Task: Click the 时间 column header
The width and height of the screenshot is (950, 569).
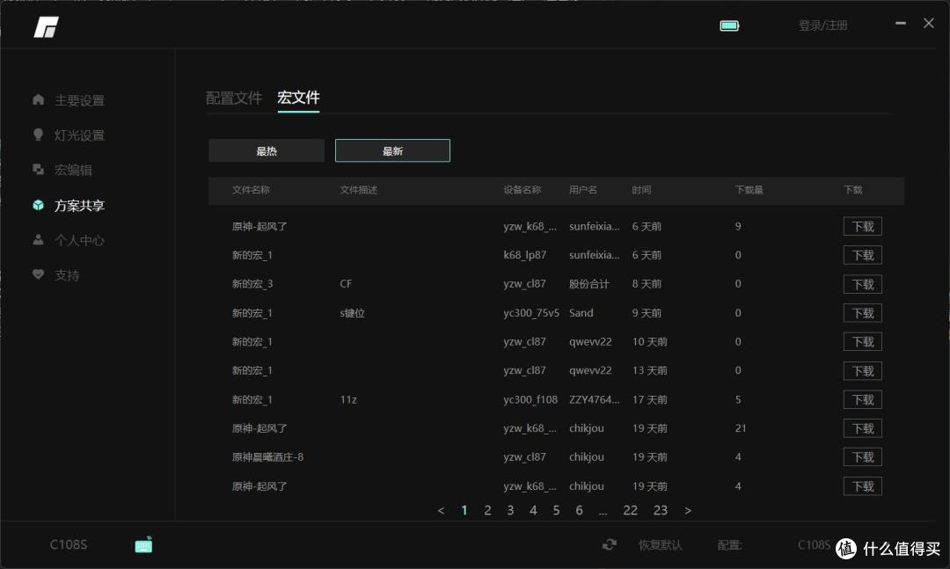Action: (x=641, y=190)
